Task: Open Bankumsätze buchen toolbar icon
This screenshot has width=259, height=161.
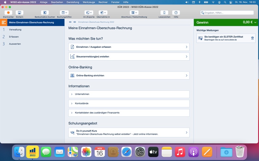Action: pos(45,13)
